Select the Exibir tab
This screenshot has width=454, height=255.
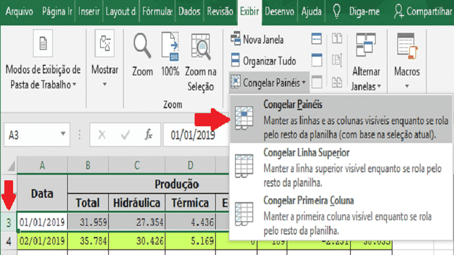tap(249, 12)
